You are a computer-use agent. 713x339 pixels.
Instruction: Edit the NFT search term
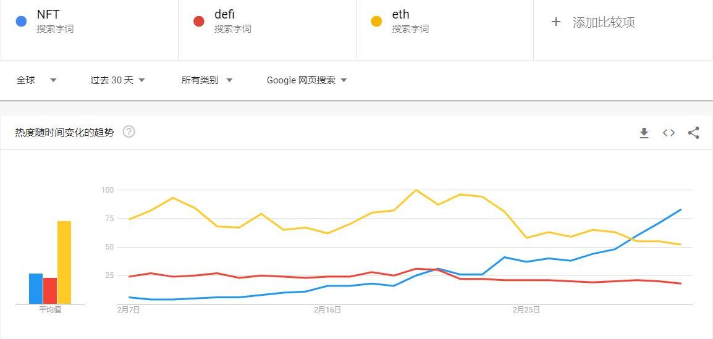pos(48,15)
